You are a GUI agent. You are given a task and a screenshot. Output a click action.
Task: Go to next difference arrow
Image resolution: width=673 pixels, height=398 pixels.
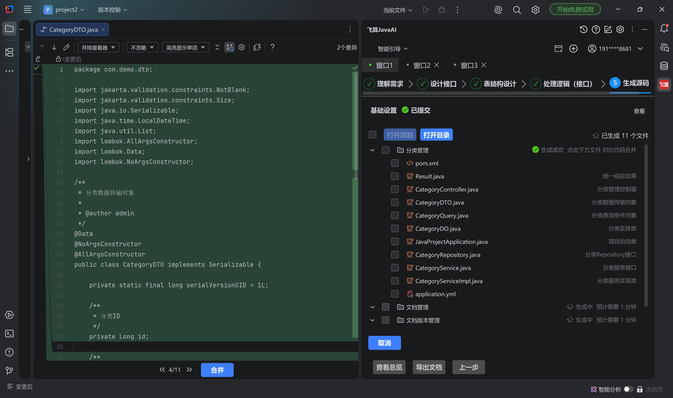(x=54, y=47)
